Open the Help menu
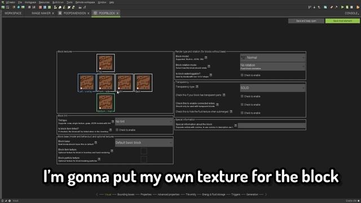The width and height of the screenshot is (361, 203). coord(112,2)
